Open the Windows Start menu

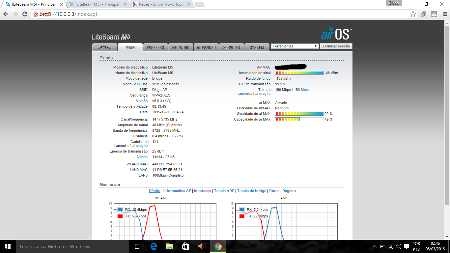[x=8, y=246]
